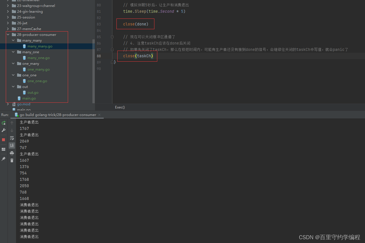Click the one_many folder icon

tap(19, 64)
